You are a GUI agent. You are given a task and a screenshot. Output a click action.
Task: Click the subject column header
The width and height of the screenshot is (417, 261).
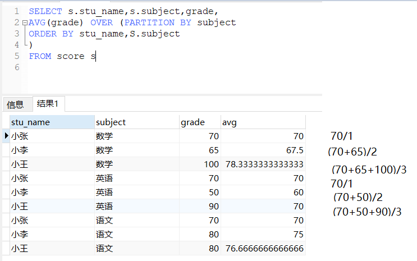point(137,122)
